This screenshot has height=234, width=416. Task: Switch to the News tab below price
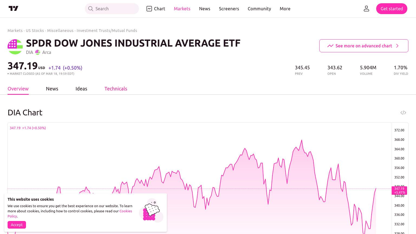tap(52, 89)
